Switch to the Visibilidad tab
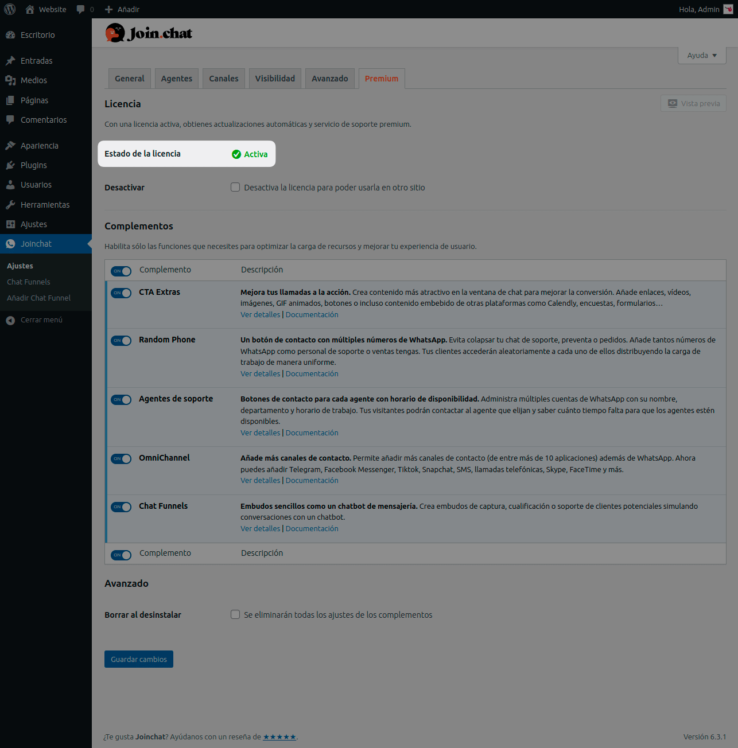Viewport: 738px width, 748px height. click(275, 79)
